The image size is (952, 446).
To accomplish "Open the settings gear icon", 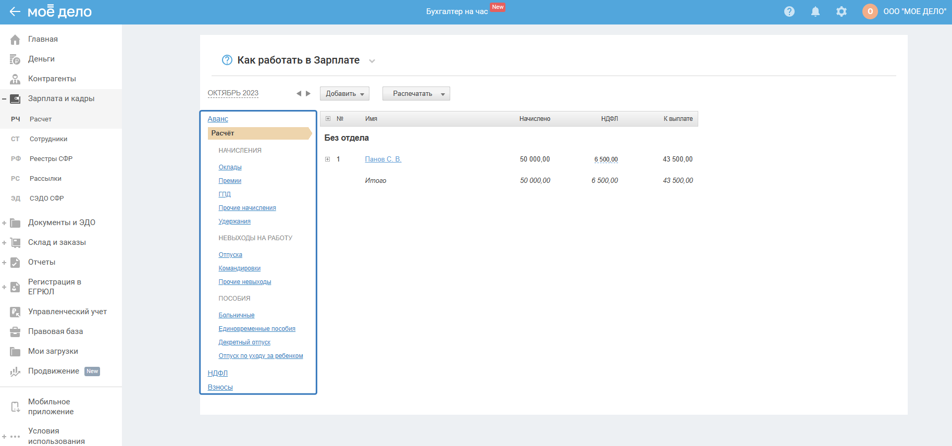I will pyautogui.click(x=841, y=11).
